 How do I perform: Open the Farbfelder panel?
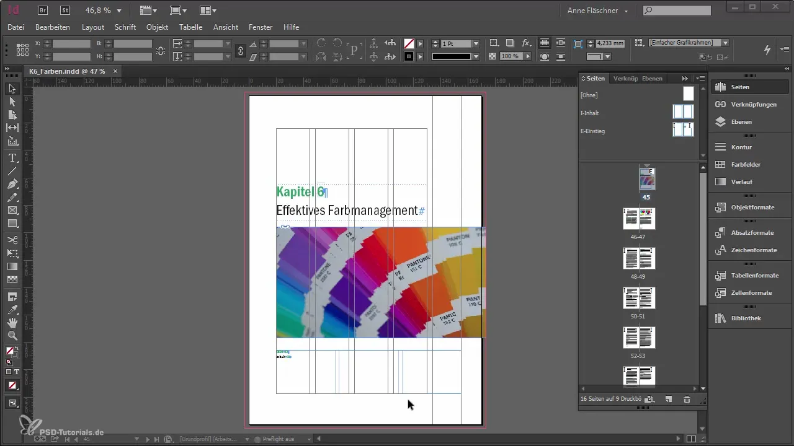749,165
